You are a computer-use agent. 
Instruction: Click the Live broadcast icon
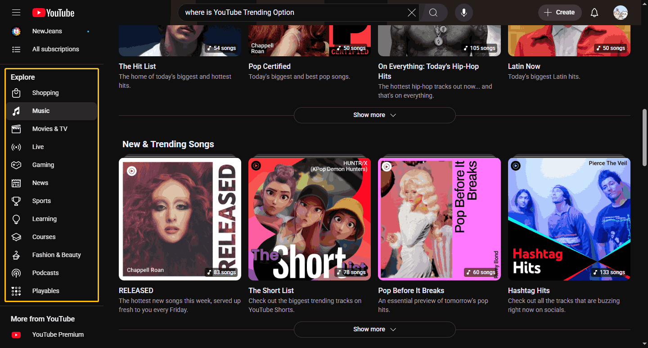[x=16, y=147]
